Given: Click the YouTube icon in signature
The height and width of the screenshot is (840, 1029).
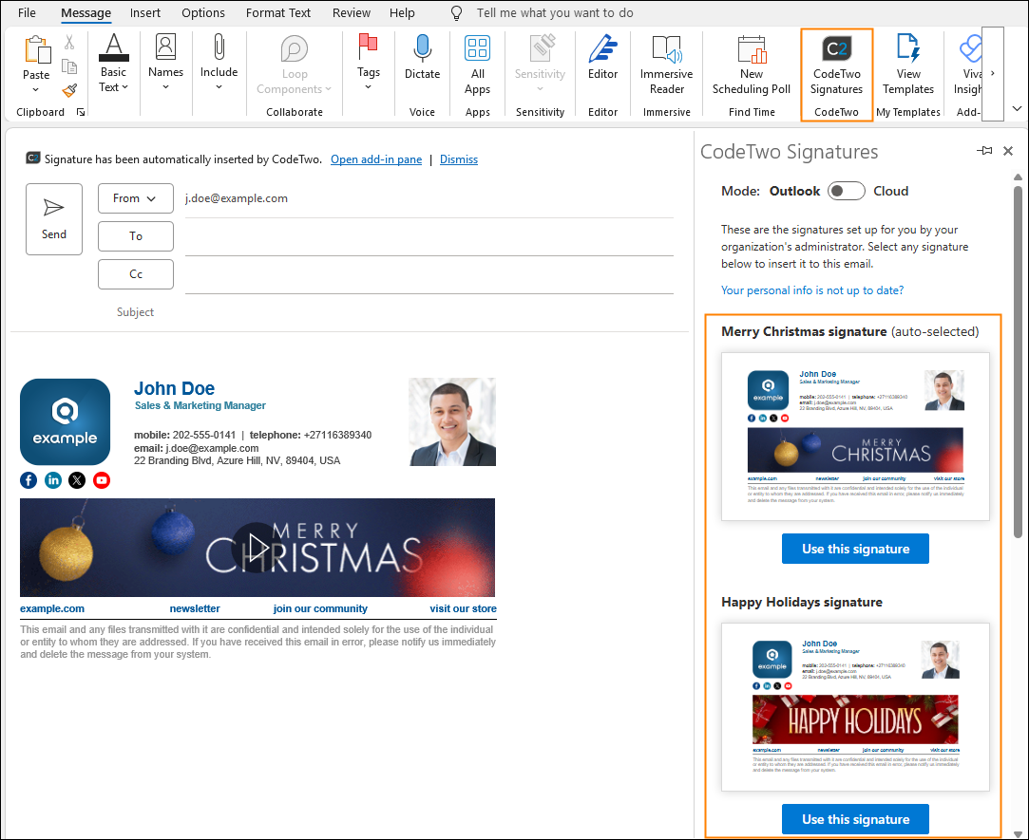Looking at the screenshot, I should point(102,480).
